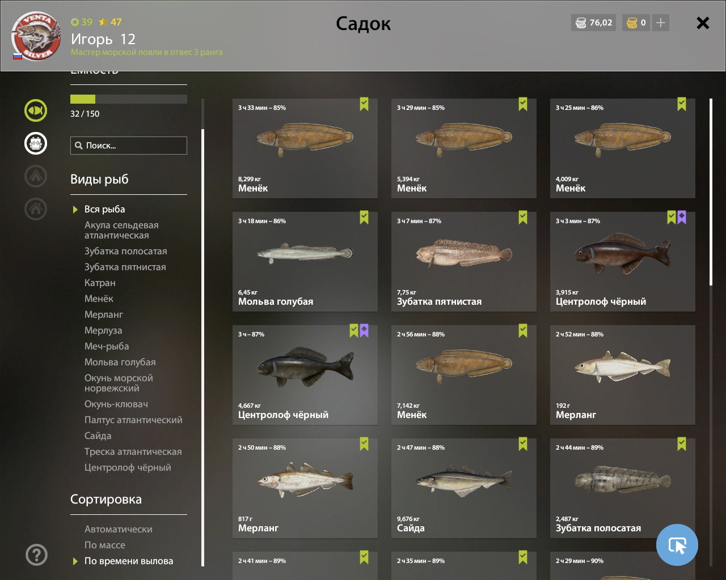The image size is (726, 580).
Task: Open help via question mark icon
Action: point(36,555)
